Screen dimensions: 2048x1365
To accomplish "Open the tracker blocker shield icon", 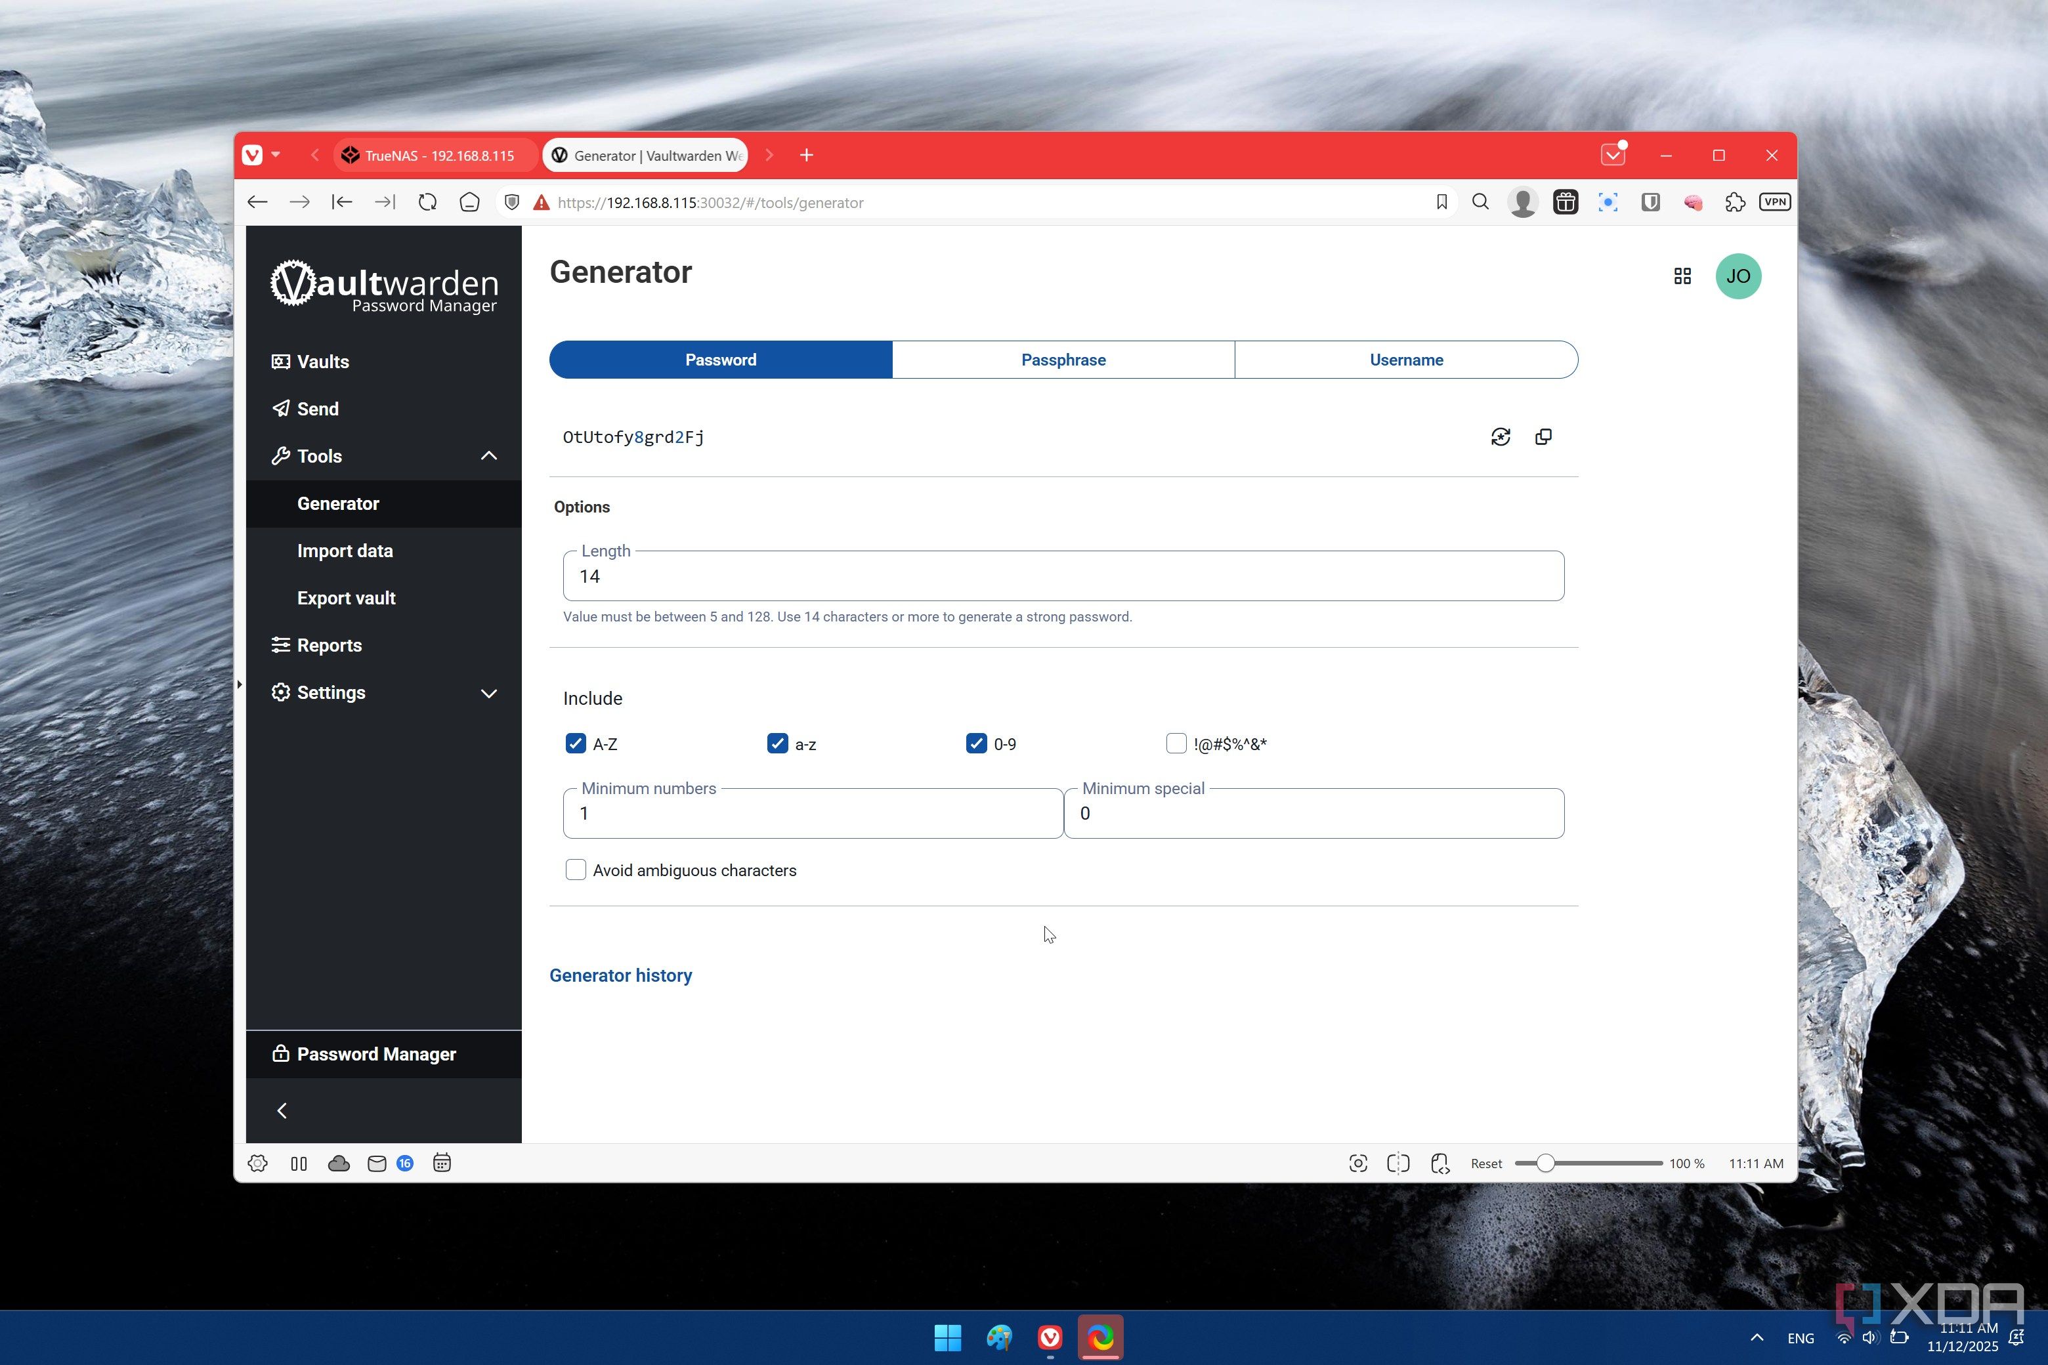I will [x=512, y=202].
